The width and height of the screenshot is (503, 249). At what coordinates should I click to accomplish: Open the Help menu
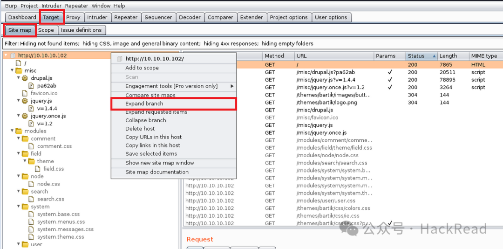pos(119,6)
